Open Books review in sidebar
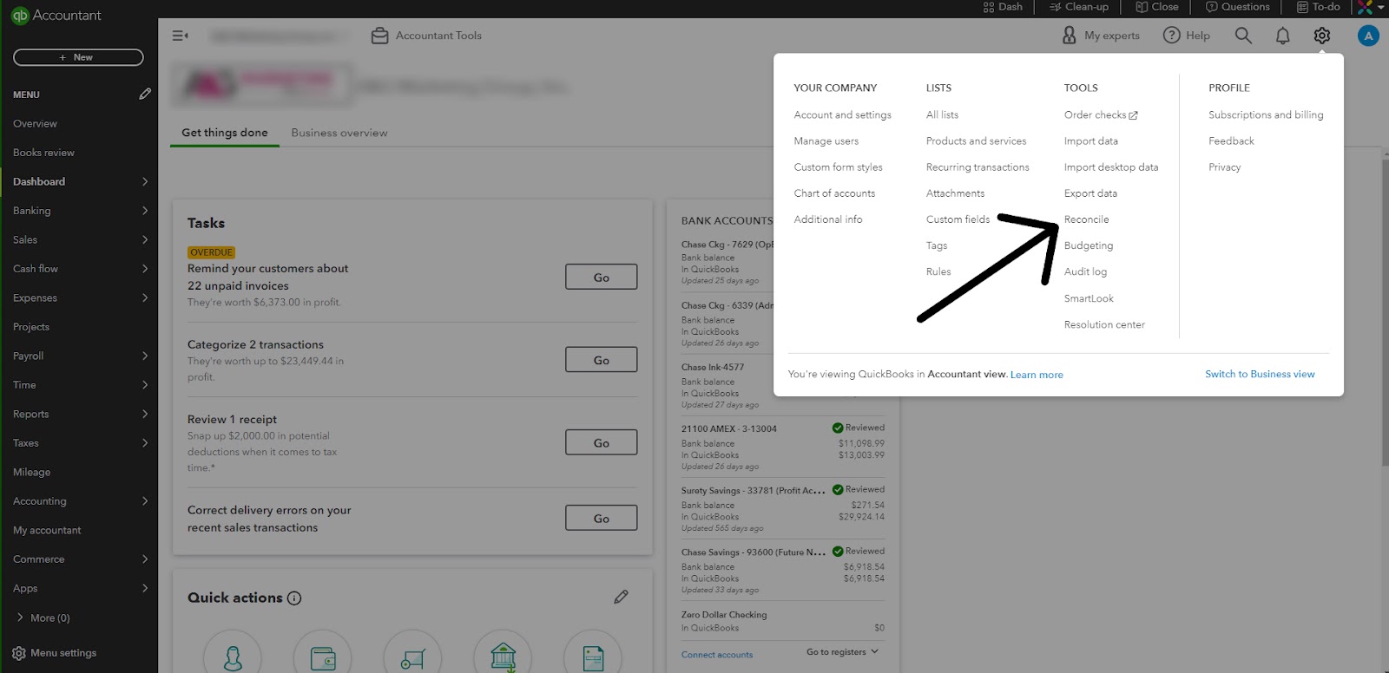Image resolution: width=1389 pixels, height=673 pixels. [x=43, y=153]
